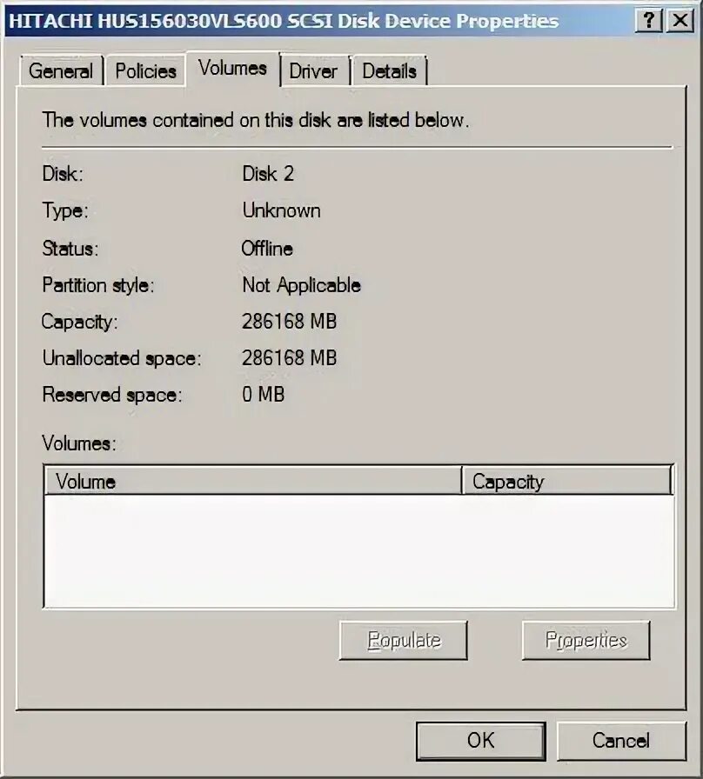Click 'The volumes contained on this disk' description

[x=255, y=120]
